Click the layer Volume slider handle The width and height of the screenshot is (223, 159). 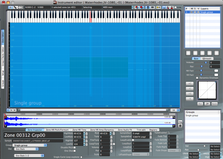(x=206, y=62)
